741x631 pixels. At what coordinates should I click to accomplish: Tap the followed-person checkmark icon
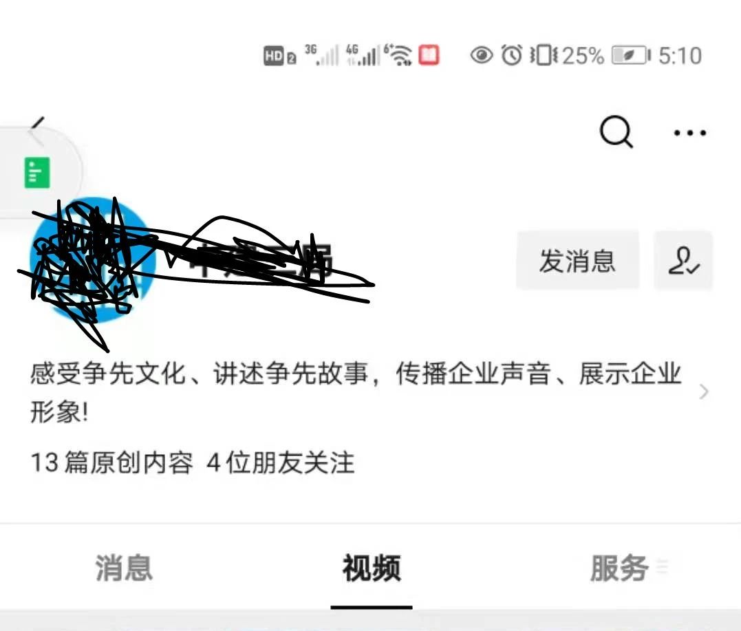(x=683, y=260)
